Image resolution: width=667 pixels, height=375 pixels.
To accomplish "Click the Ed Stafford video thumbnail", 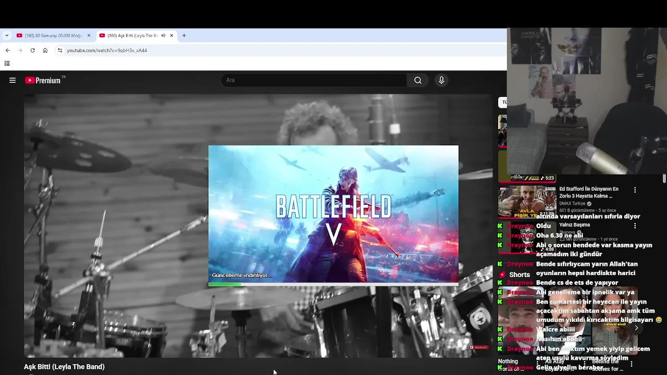I will [527, 201].
